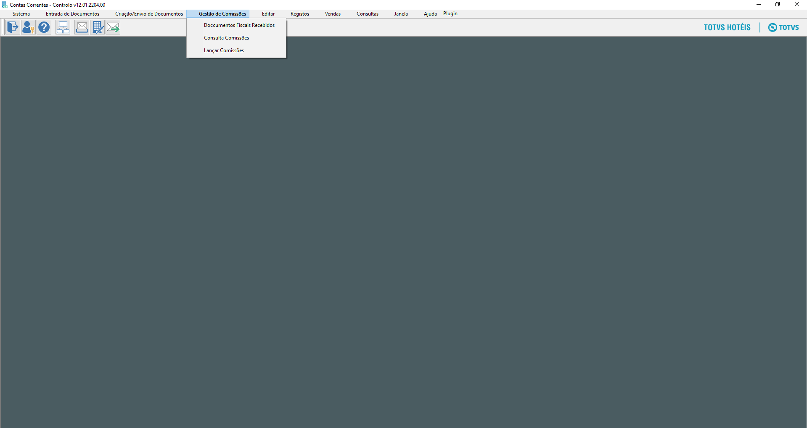
Task: Open the Plugin menu
Action: tap(450, 13)
